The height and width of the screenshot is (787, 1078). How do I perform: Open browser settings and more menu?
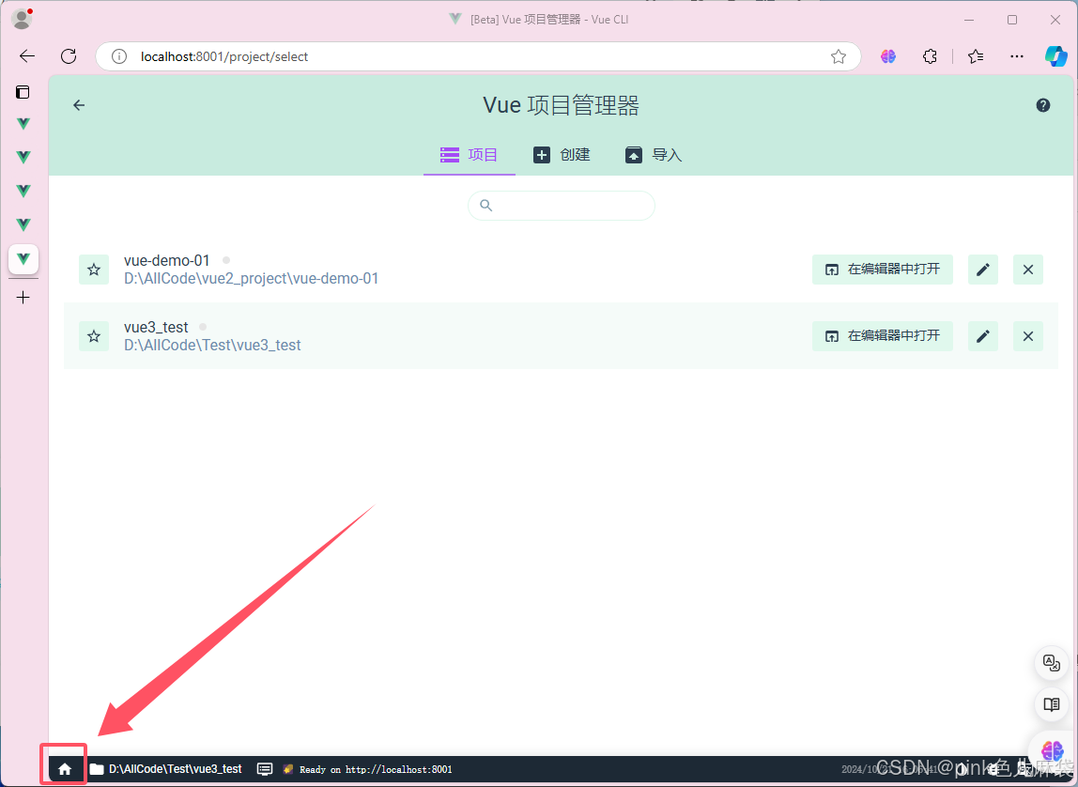[1017, 56]
